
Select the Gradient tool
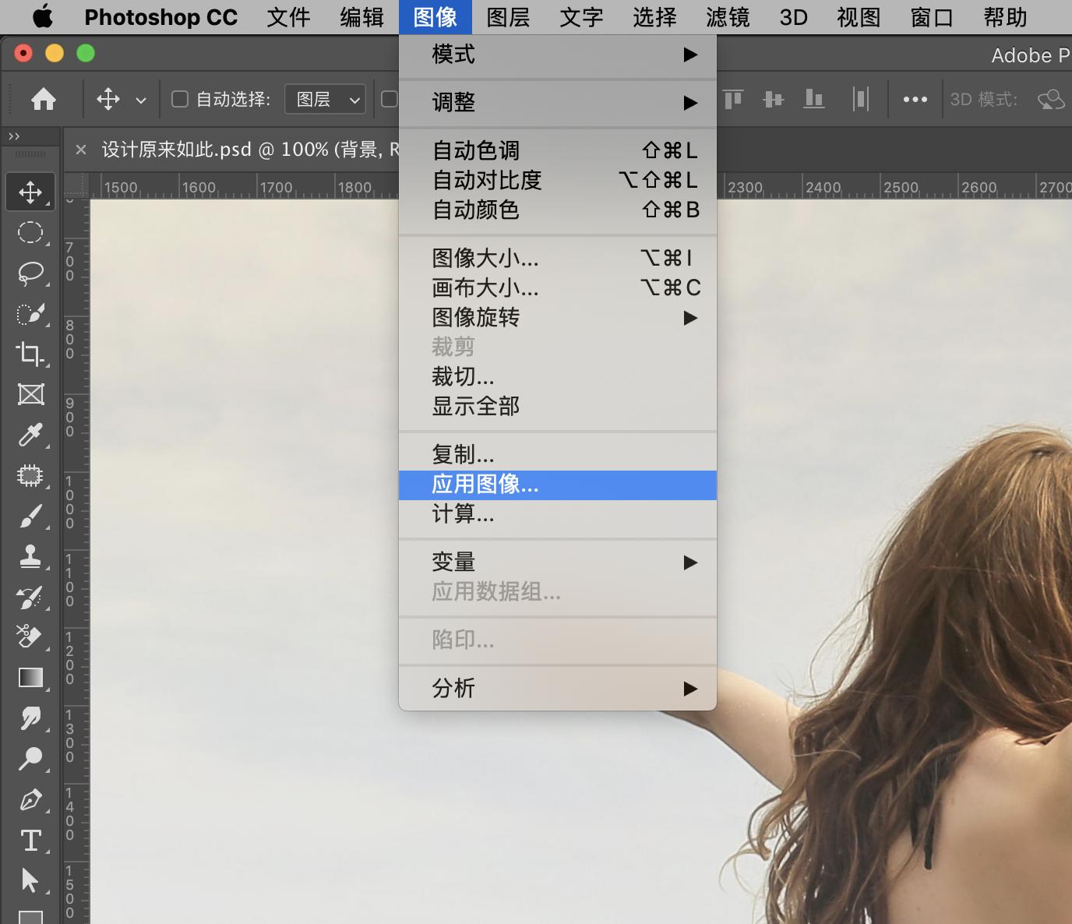(x=30, y=678)
